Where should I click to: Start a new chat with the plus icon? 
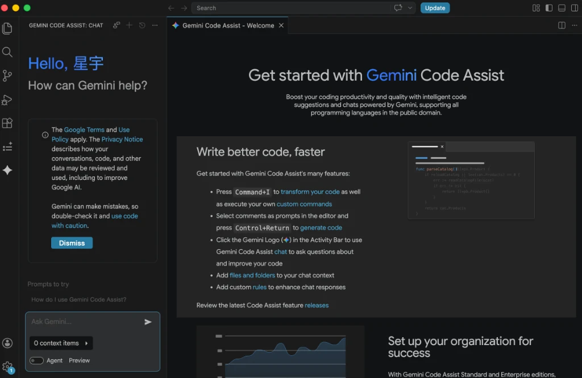(129, 25)
